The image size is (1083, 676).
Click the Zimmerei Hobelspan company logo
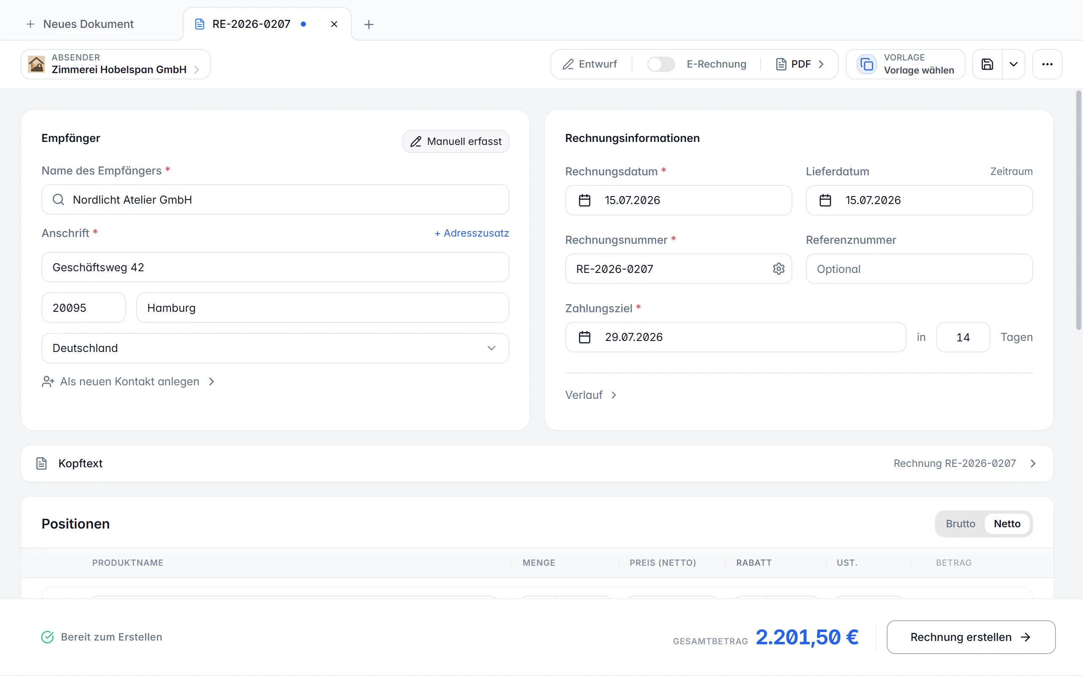[36, 64]
